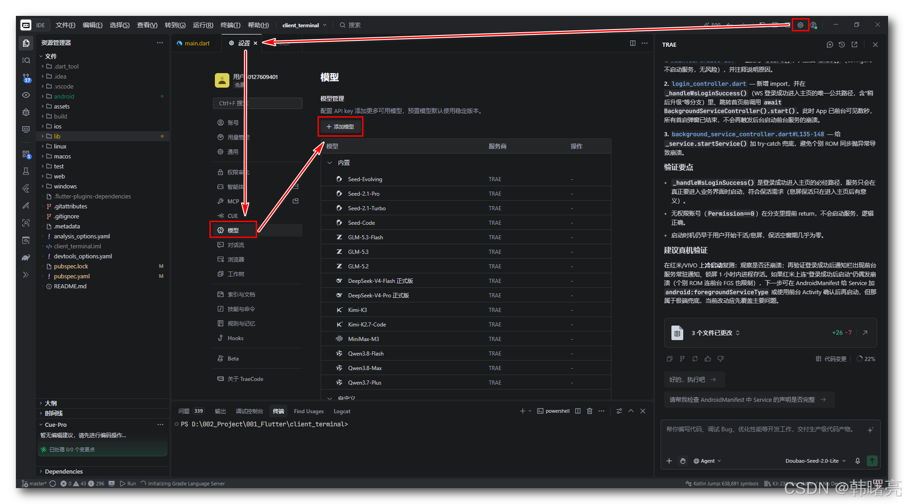The height and width of the screenshot is (504, 904).
Task: Click the settings gear in title bar
Action: (x=800, y=25)
